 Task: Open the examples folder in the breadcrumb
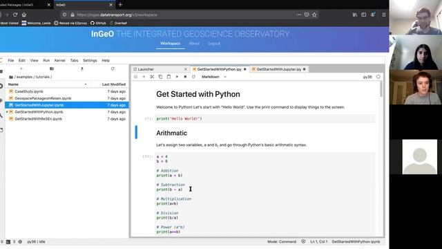pyautogui.click(x=24, y=77)
